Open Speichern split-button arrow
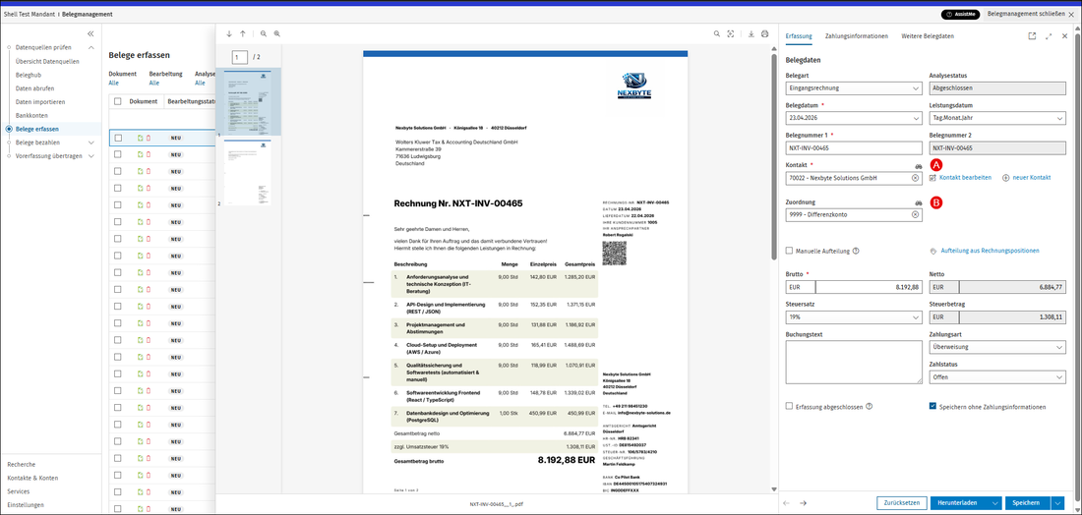1082x515 pixels. pos(1057,503)
